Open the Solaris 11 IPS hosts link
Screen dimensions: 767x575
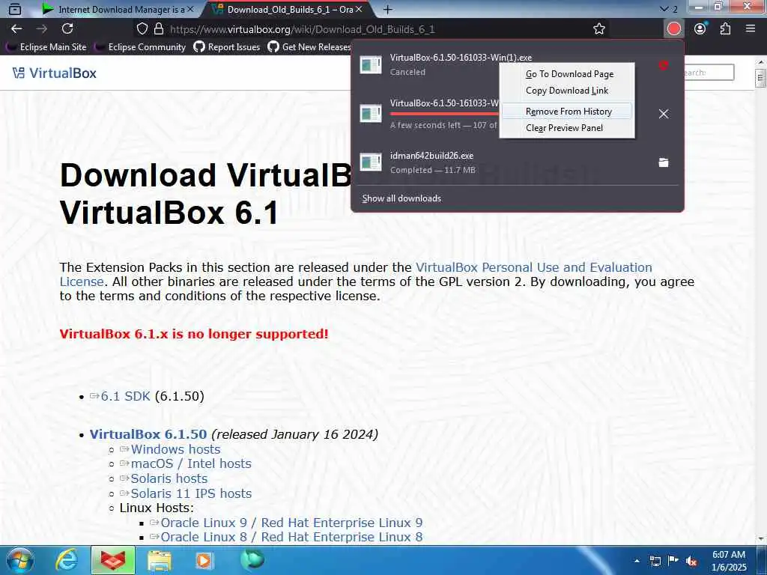[191, 493]
